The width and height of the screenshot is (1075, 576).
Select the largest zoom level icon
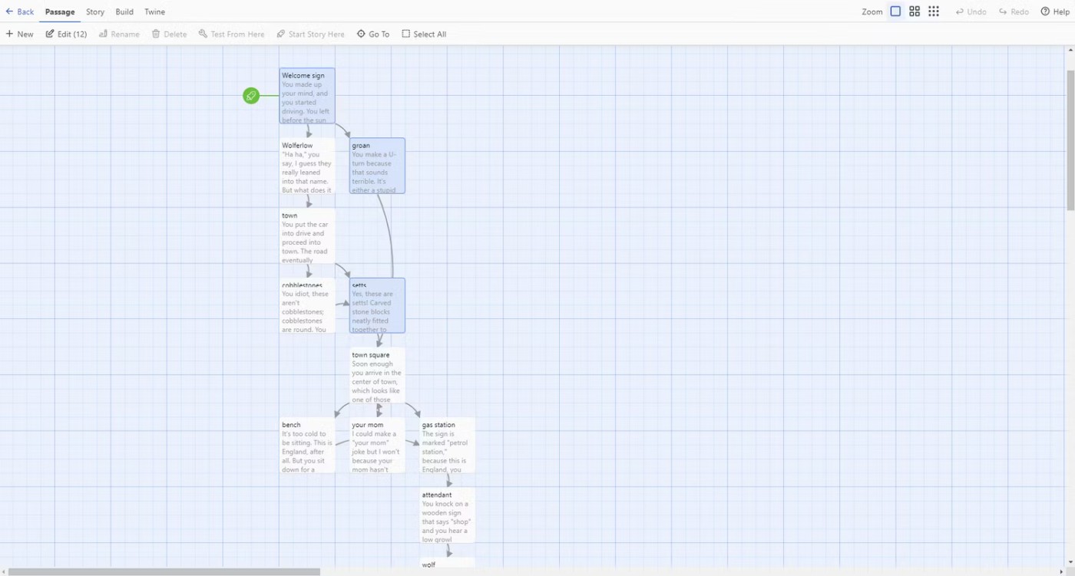(895, 12)
